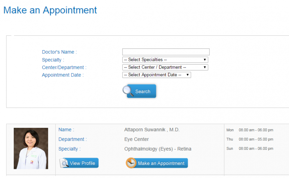Open the Select Specialties dropdown

[x=165, y=60]
